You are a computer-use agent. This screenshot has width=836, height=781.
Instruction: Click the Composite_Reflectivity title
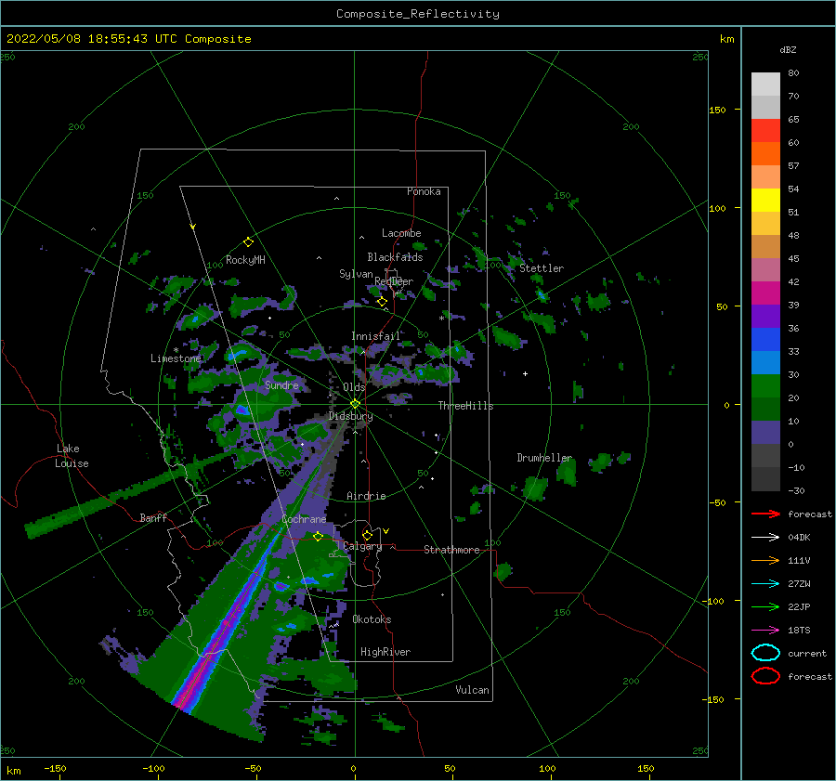tap(417, 14)
